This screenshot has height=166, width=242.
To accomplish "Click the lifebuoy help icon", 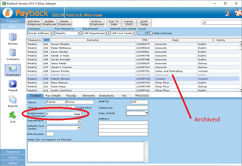I will click(238, 13).
